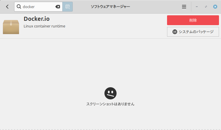
Task: Clear the docker search text
Action: tap(58, 7)
